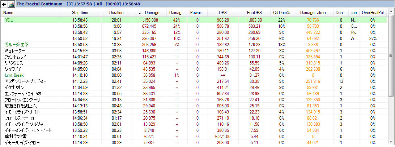Click the EncDPS column header
The height and width of the screenshot is (147, 395).
click(x=254, y=13)
